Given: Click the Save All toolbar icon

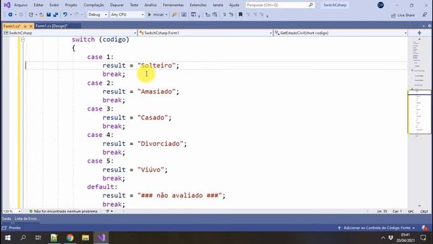Looking at the screenshot, I should click(x=55, y=15).
